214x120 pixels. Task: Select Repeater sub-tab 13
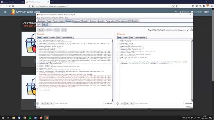[x=45, y=25]
